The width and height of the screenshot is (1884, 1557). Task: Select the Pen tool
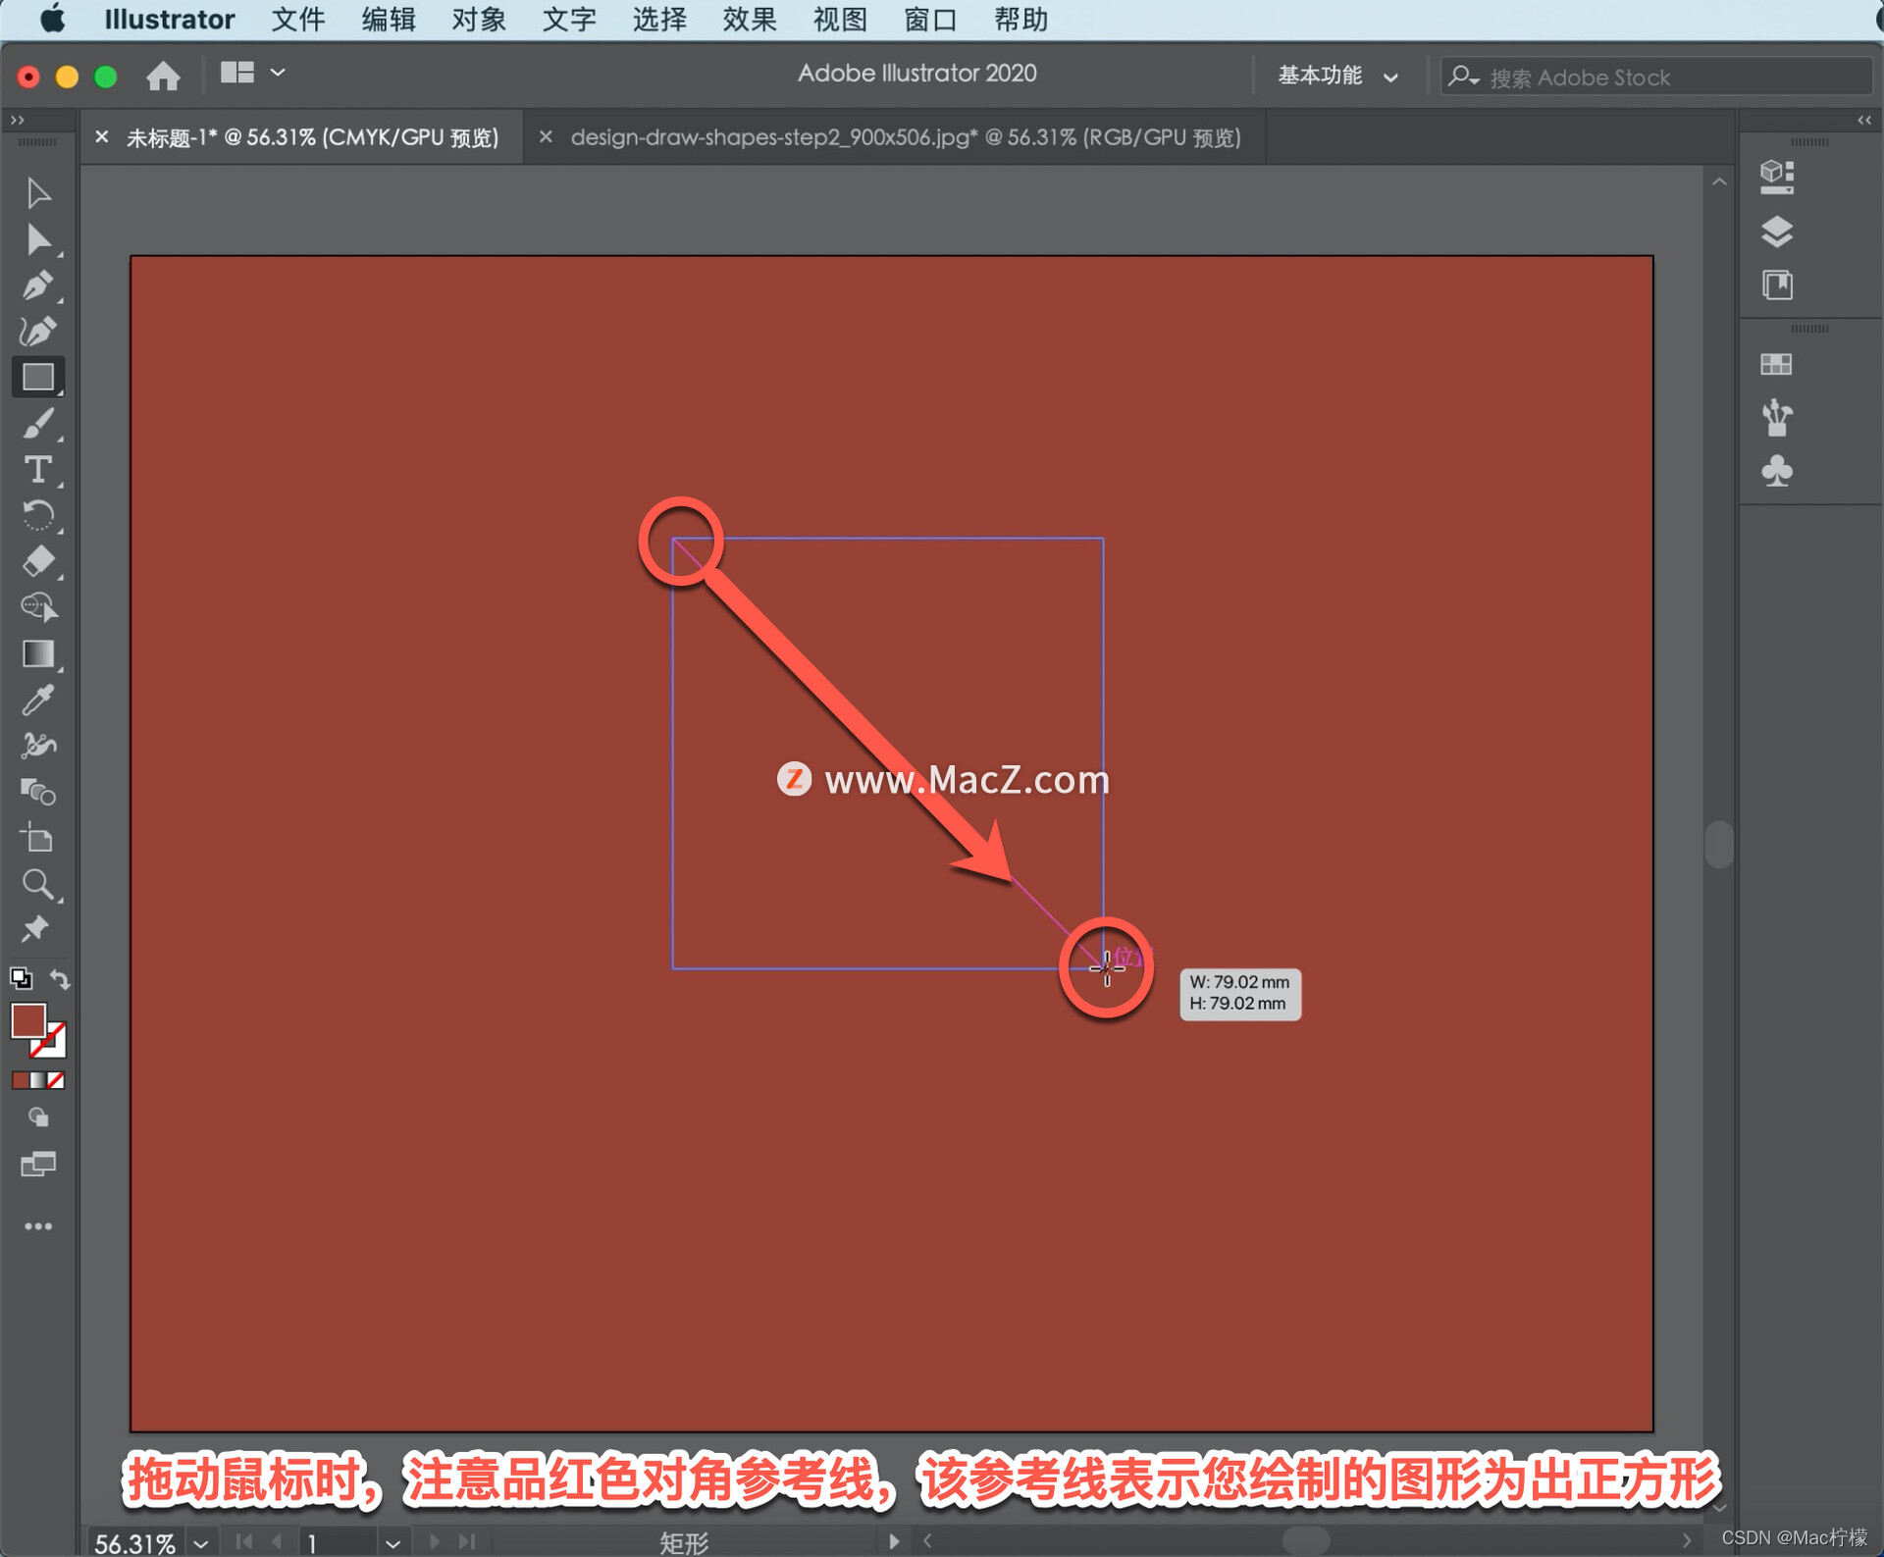(x=37, y=286)
